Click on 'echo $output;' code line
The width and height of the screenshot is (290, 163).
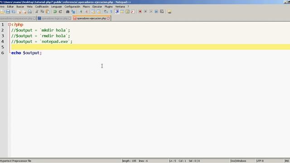tap(27, 53)
